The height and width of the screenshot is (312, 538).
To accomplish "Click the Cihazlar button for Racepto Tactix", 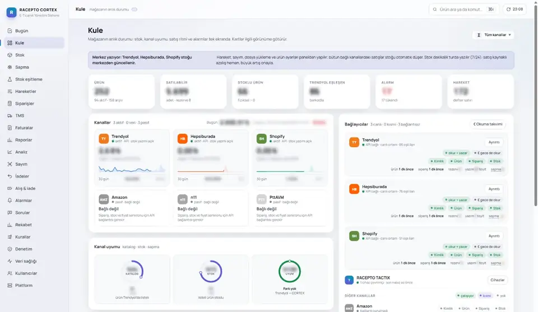I will tap(497, 280).
